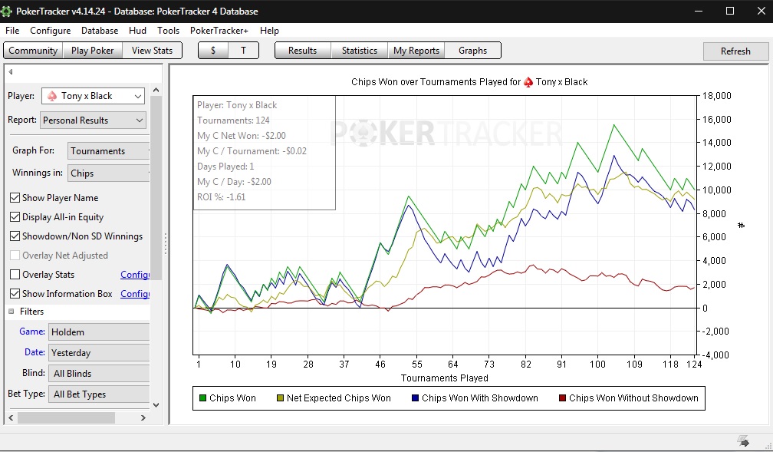Click the 'ROI %: -1.61' text
The height and width of the screenshot is (452, 773).
pyautogui.click(x=222, y=197)
